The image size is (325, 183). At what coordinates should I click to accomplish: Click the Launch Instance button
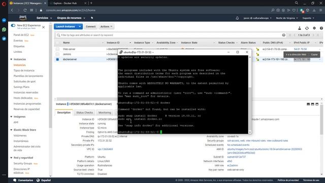[x=66, y=26]
